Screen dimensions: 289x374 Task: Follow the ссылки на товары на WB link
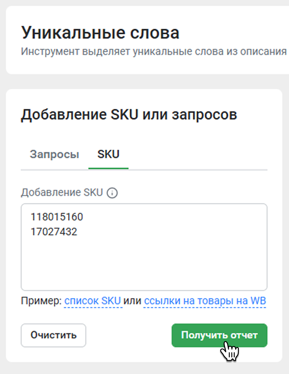pos(205,301)
